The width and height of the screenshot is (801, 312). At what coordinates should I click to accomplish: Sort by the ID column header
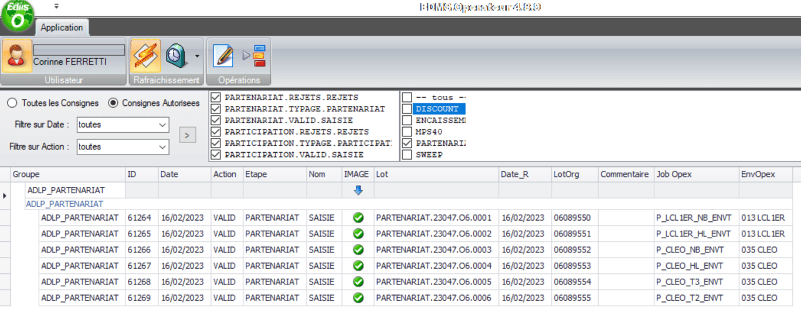click(x=142, y=174)
